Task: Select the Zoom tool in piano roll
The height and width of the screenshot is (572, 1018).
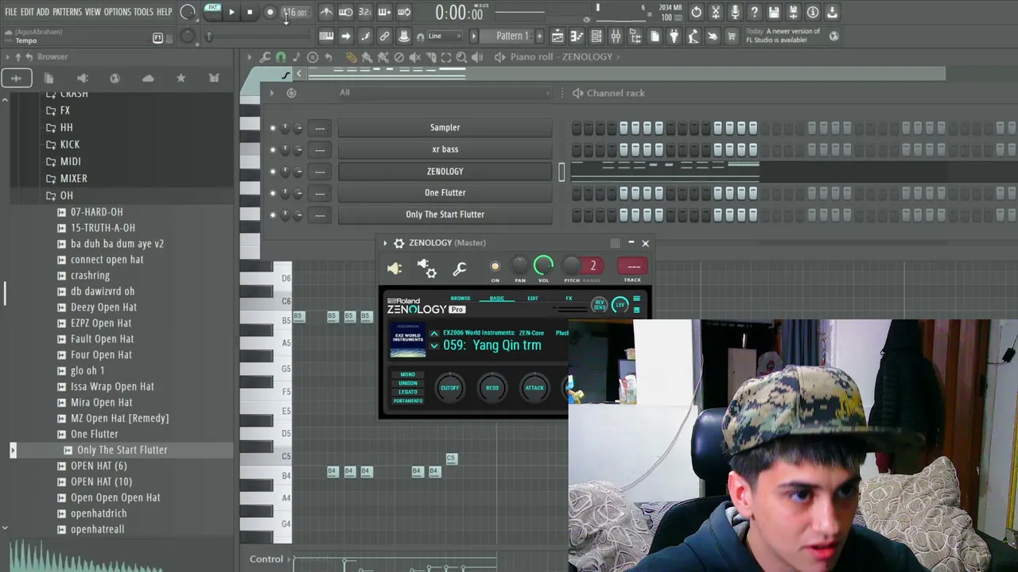Action: 461,57
